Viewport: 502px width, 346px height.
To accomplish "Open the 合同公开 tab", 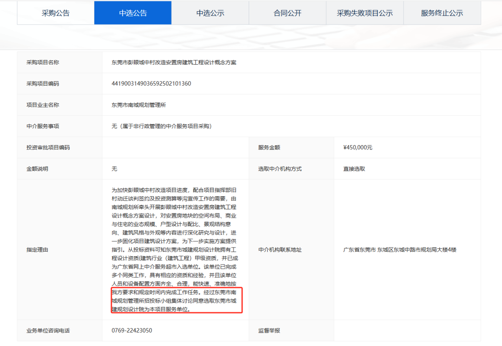I will pos(287,13).
